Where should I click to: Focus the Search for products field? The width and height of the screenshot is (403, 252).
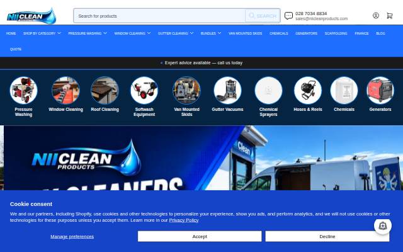159,16
